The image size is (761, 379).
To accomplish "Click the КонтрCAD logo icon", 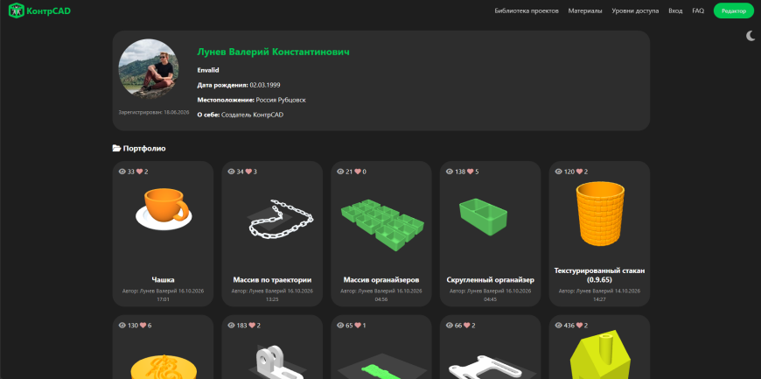I will tap(16, 11).
